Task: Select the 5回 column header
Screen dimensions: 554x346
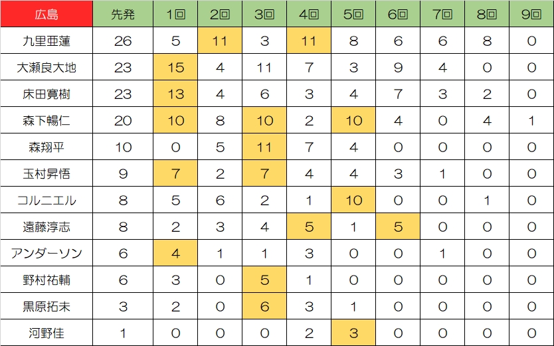Action: [x=353, y=14]
